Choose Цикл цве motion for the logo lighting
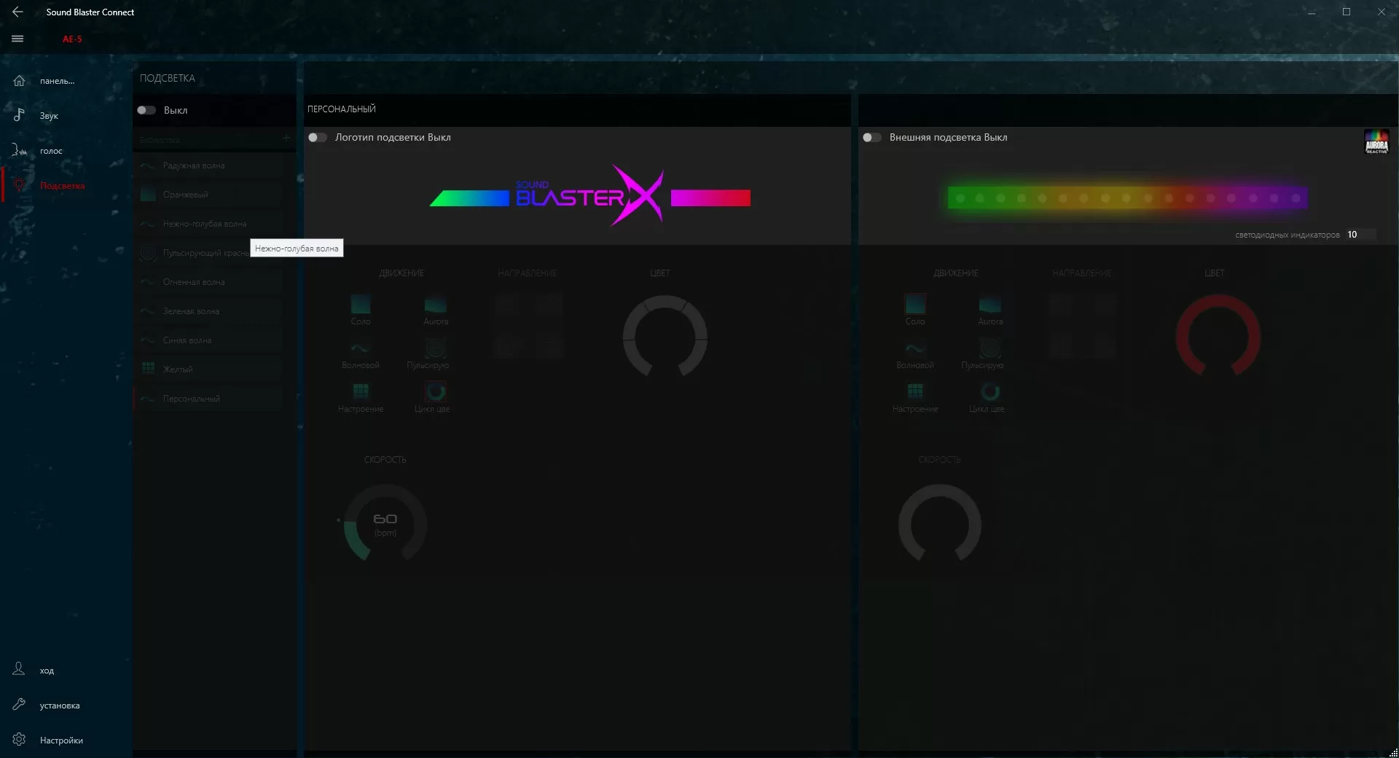The height and width of the screenshot is (758, 1399). 433,398
